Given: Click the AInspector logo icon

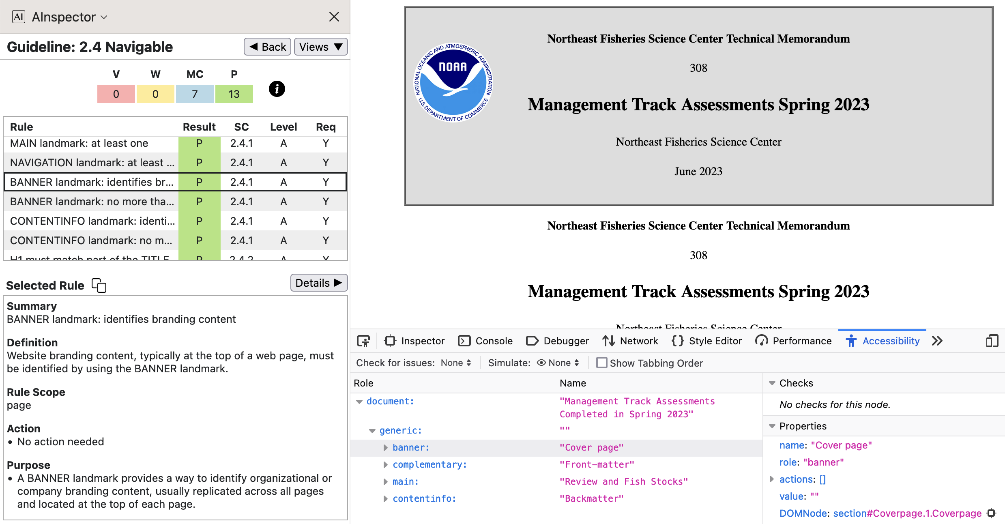Looking at the screenshot, I should pos(18,17).
